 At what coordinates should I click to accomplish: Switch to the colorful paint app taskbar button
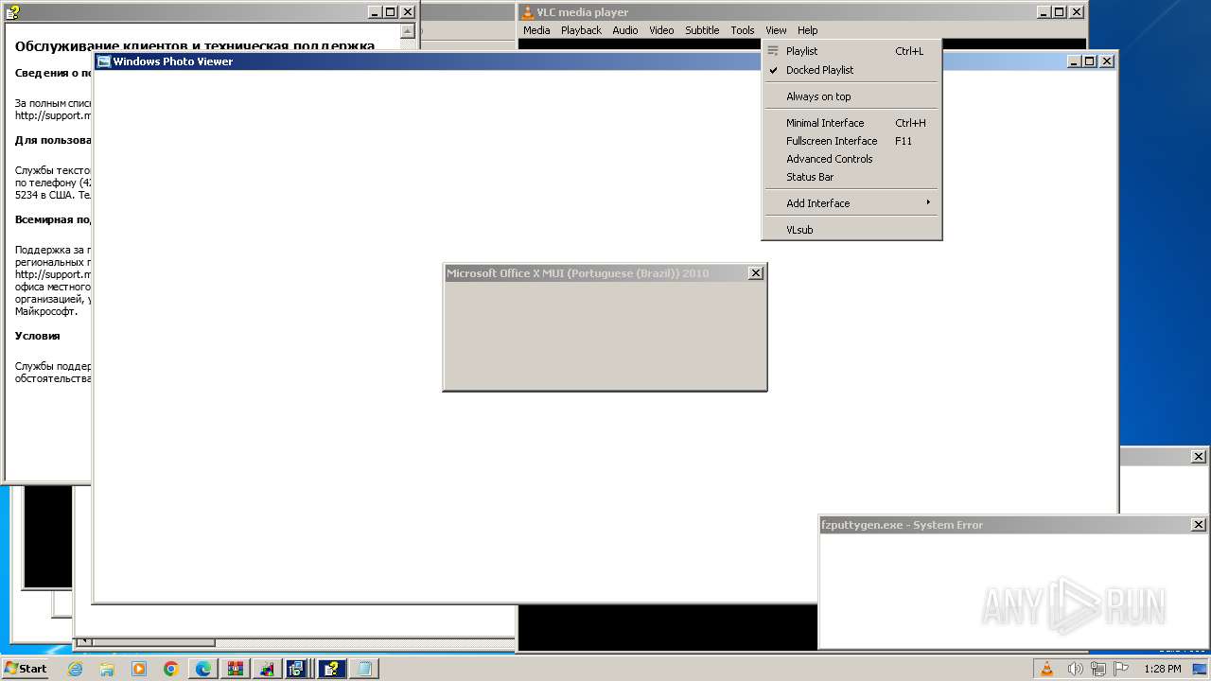click(x=268, y=669)
